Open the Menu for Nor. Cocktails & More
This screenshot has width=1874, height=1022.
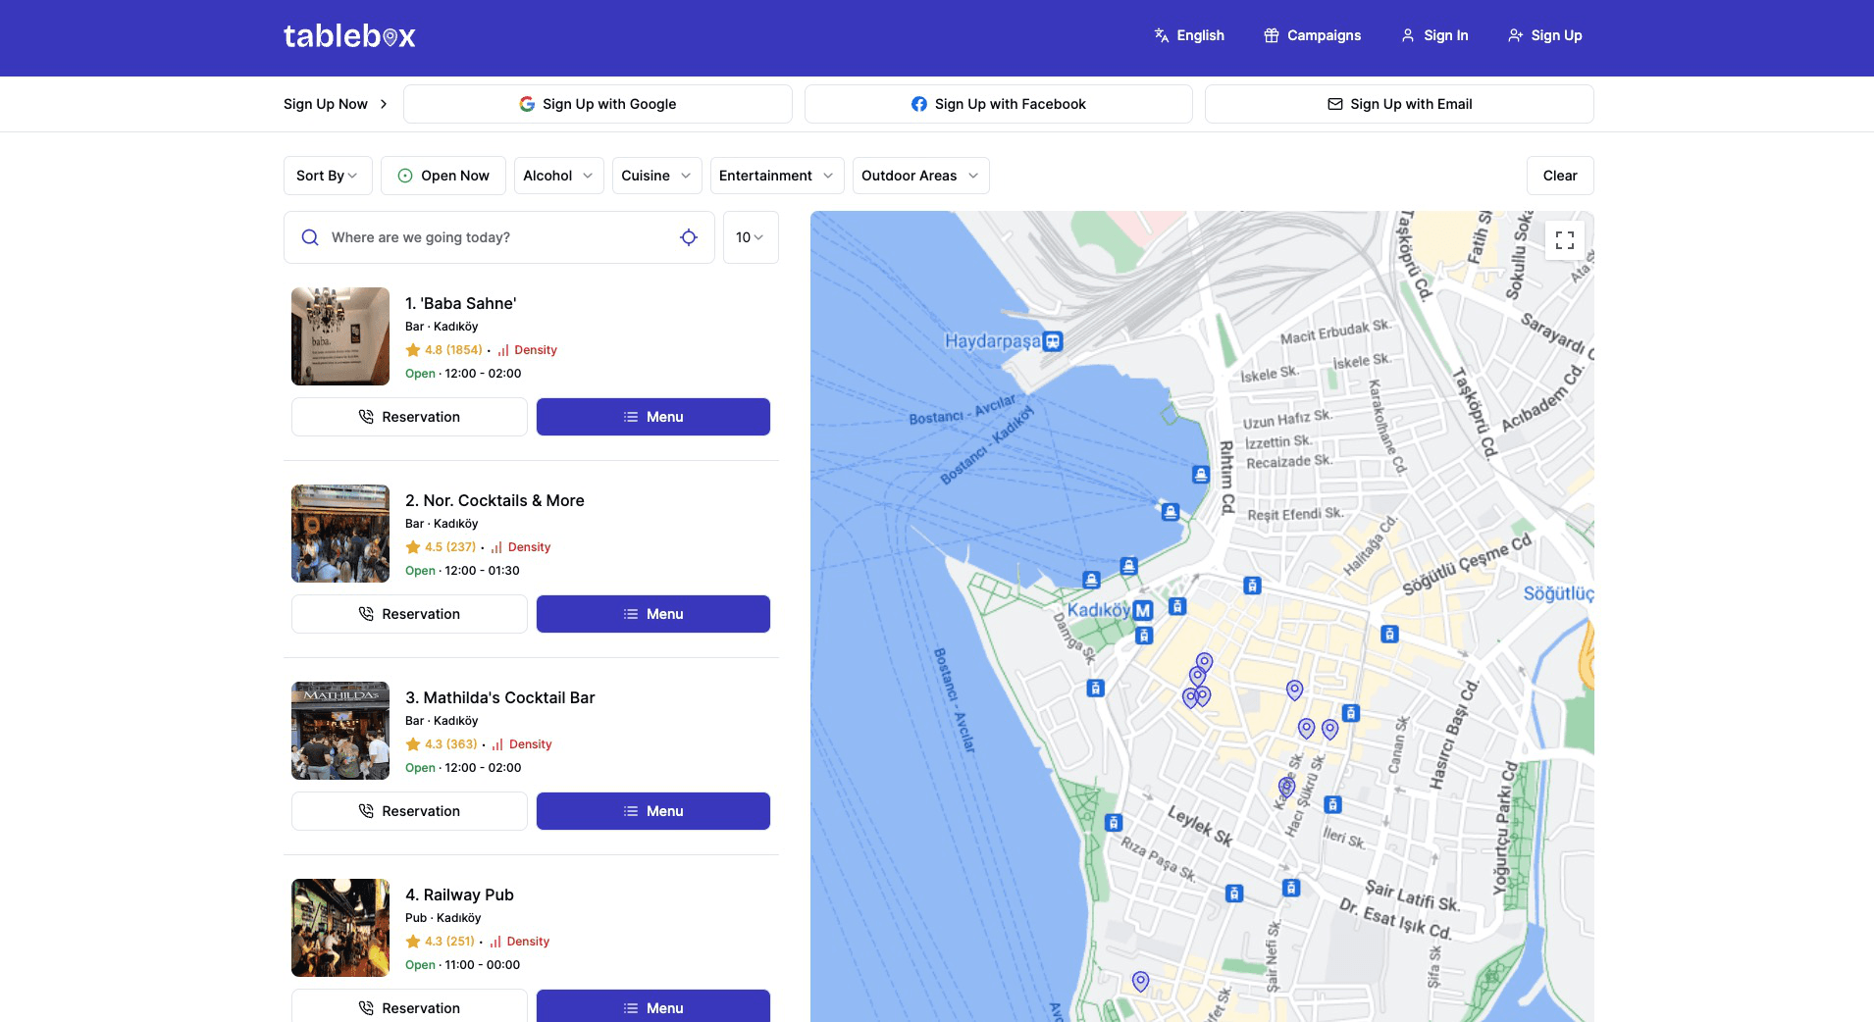click(x=652, y=614)
